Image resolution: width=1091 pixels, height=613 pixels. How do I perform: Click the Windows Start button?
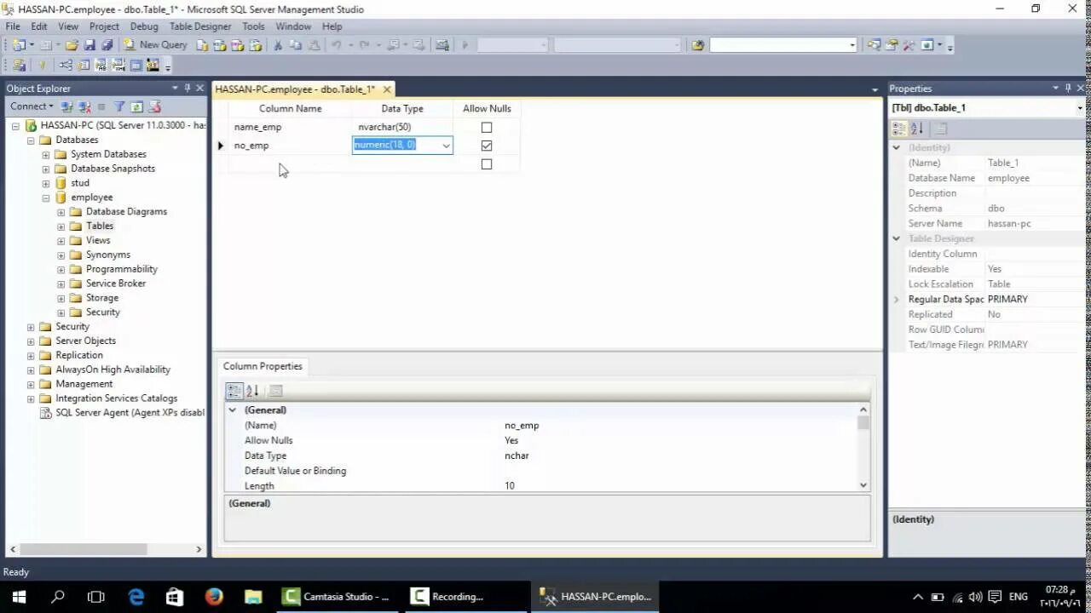pyautogui.click(x=19, y=597)
